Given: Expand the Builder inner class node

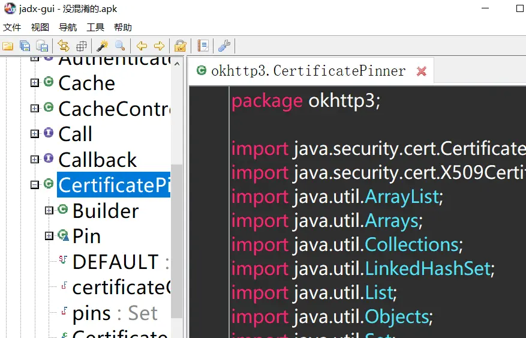Looking at the screenshot, I should [49, 210].
